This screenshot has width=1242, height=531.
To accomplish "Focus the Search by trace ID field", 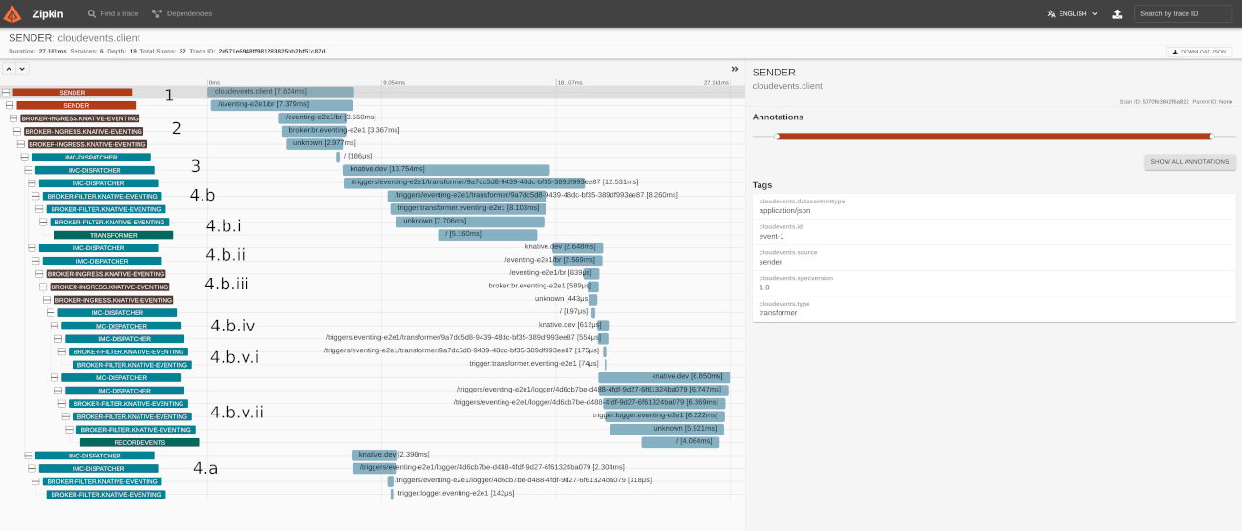I will tap(1183, 13).
